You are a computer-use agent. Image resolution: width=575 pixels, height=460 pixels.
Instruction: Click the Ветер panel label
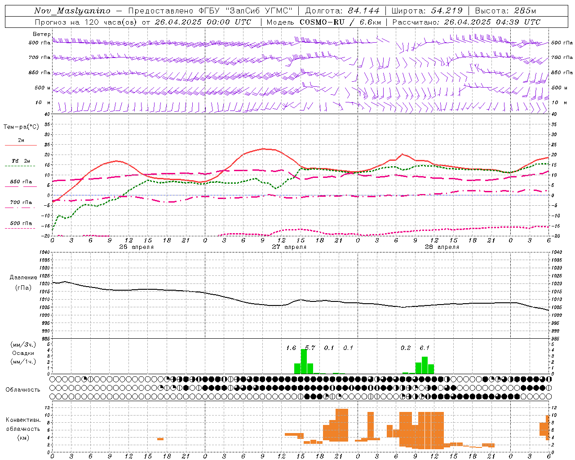[x=41, y=34]
